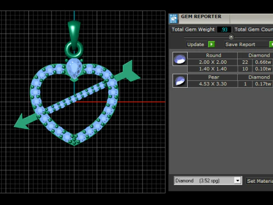Select the Round gem thumbnail
Image resolution: width=273 pixels, height=205 pixels.
180,59
